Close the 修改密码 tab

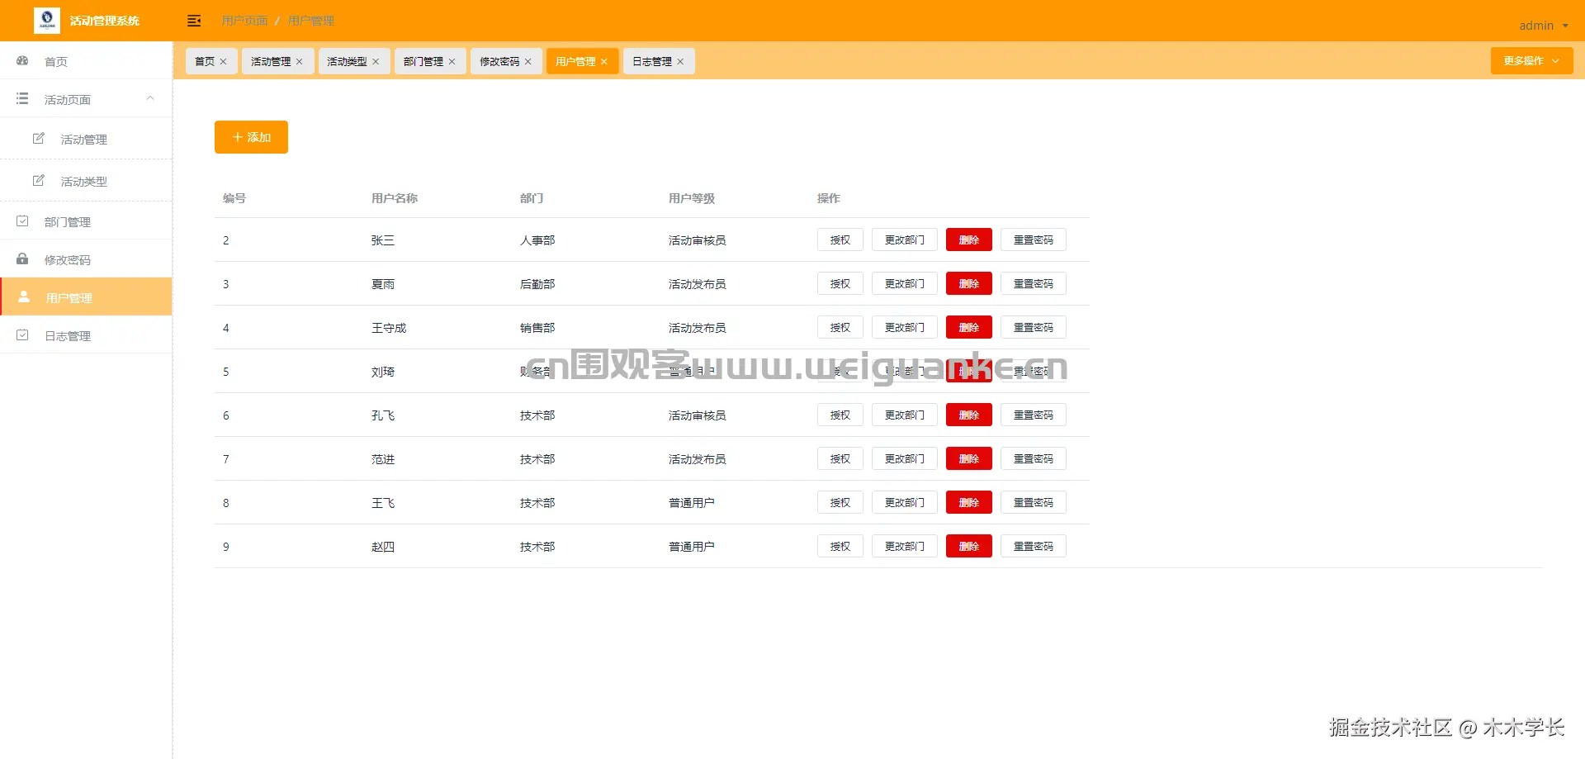pyautogui.click(x=528, y=62)
